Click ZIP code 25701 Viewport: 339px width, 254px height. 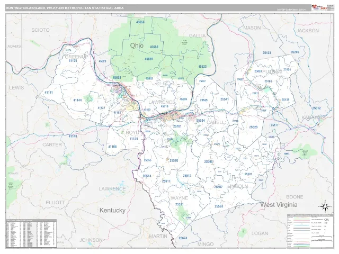coord(177,126)
